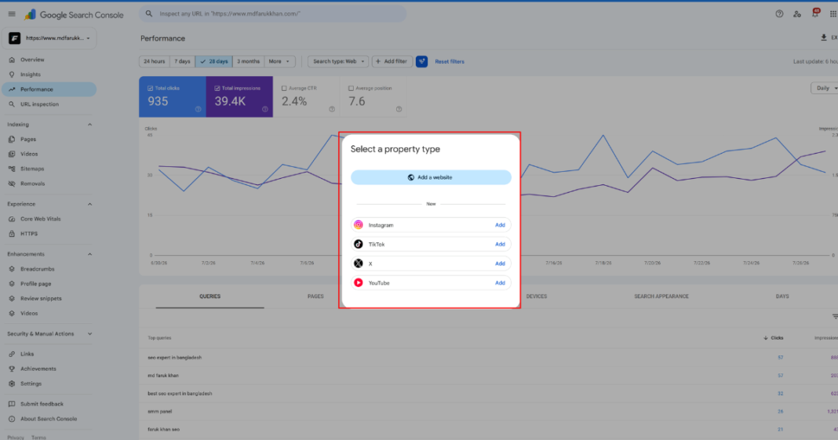Select the 3 months date range
The image size is (838, 440).
[x=249, y=61]
